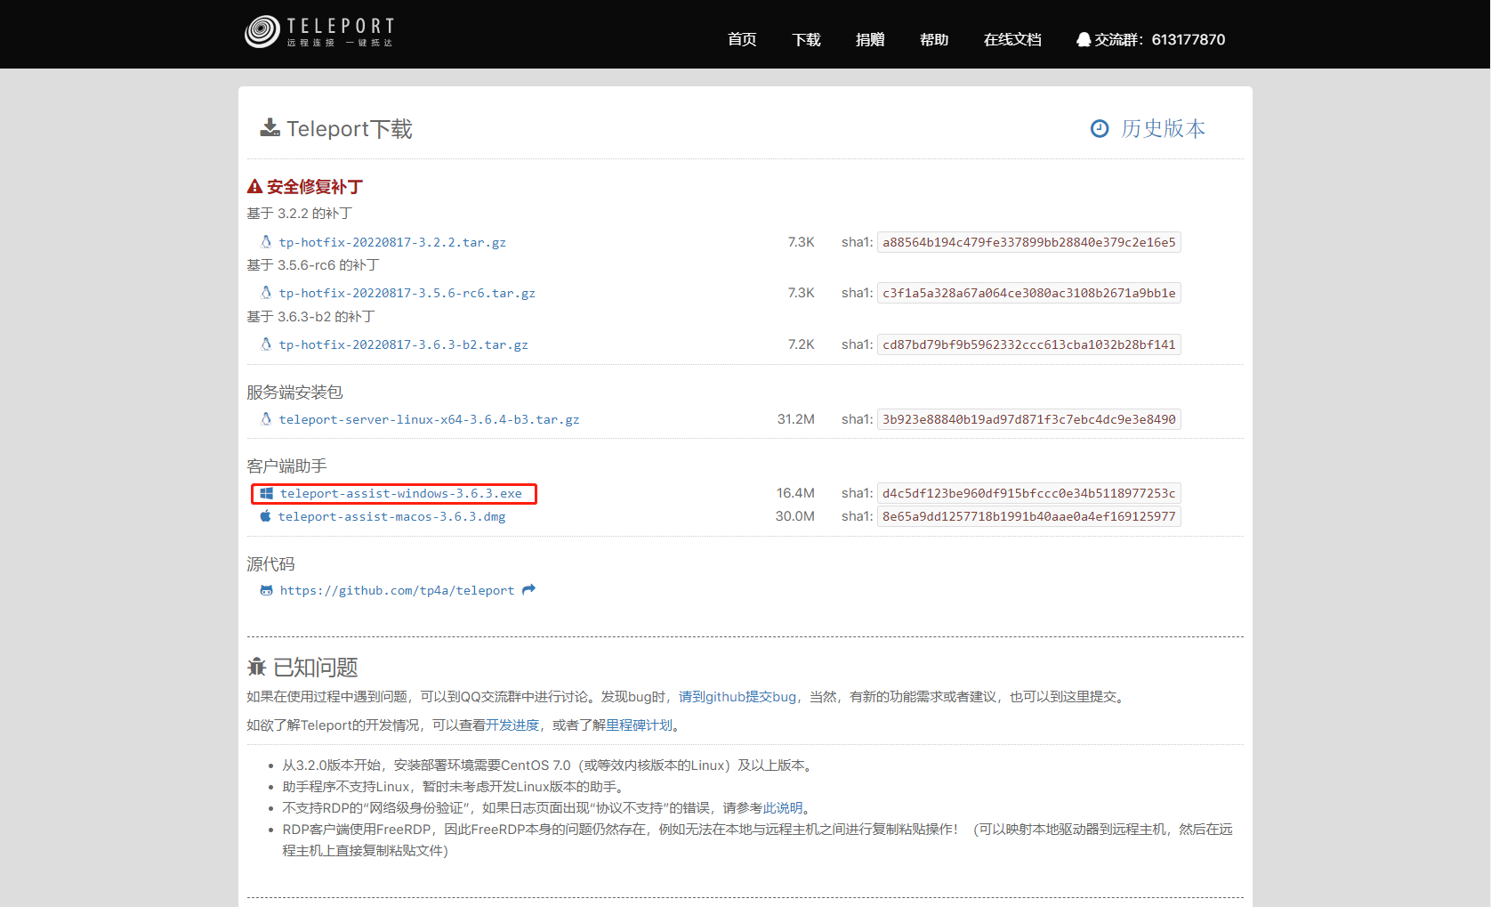Click the GitHub cat icon under 源代码

tap(266, 590)
